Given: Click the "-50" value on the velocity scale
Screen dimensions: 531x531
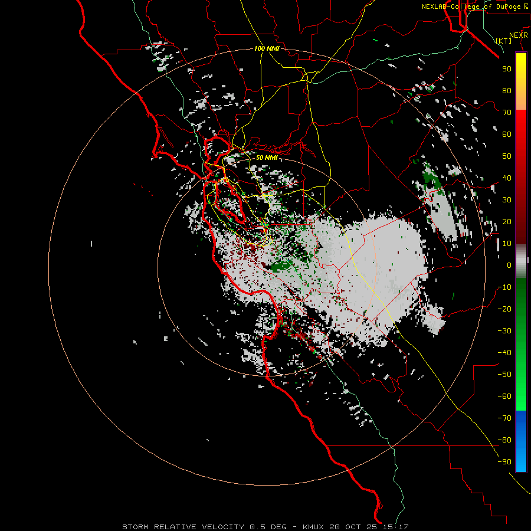Looking at the screenshot, I should pos(504,375).
